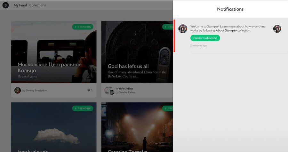Open Dmitry Brechalov's author profile link
The image size is (288, 152).
(x=36, y=90)
